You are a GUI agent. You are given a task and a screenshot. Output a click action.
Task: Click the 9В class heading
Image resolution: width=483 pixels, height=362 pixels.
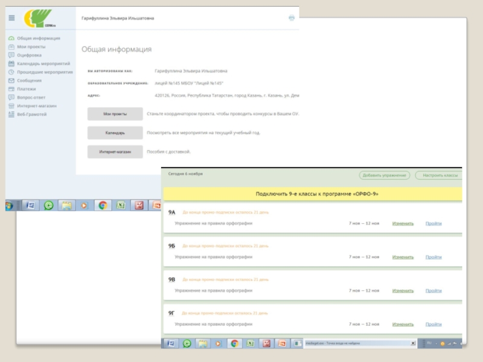(x=171, y=279)
